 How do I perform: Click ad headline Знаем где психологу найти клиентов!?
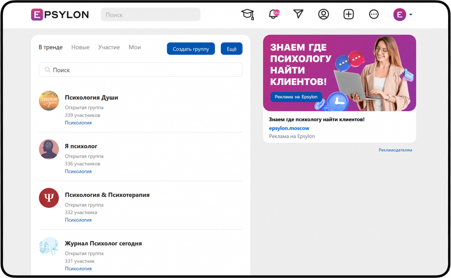click(x=317, y=120)
